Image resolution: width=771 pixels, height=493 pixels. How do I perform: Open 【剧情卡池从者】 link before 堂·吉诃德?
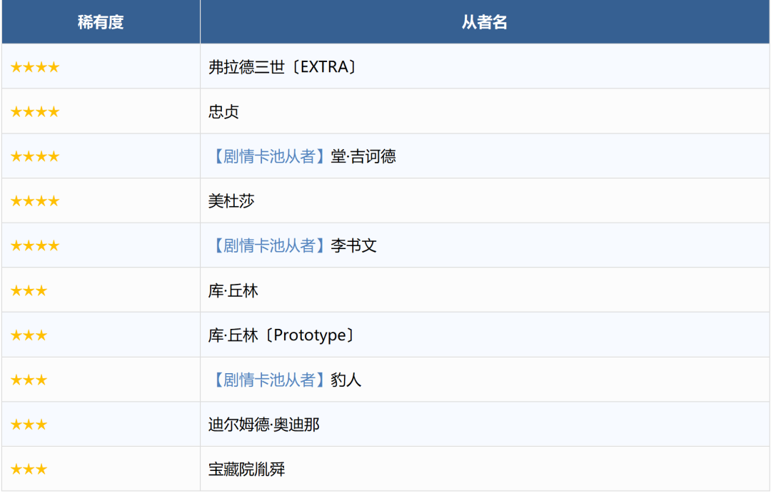pyautogui.click(x=268, y=156)
